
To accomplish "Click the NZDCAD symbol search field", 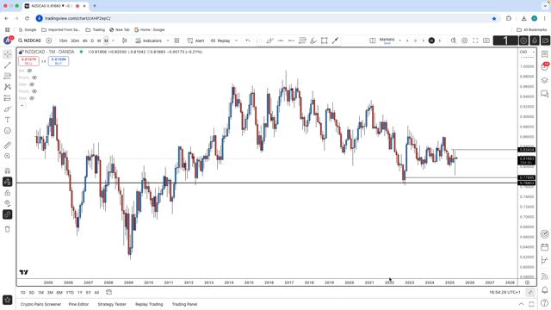I will (x=30, y=40).
